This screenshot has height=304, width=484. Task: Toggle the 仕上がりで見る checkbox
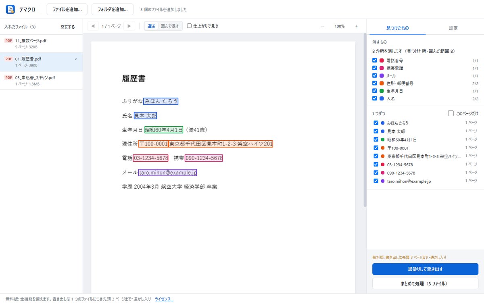click(x=189, y=26)
